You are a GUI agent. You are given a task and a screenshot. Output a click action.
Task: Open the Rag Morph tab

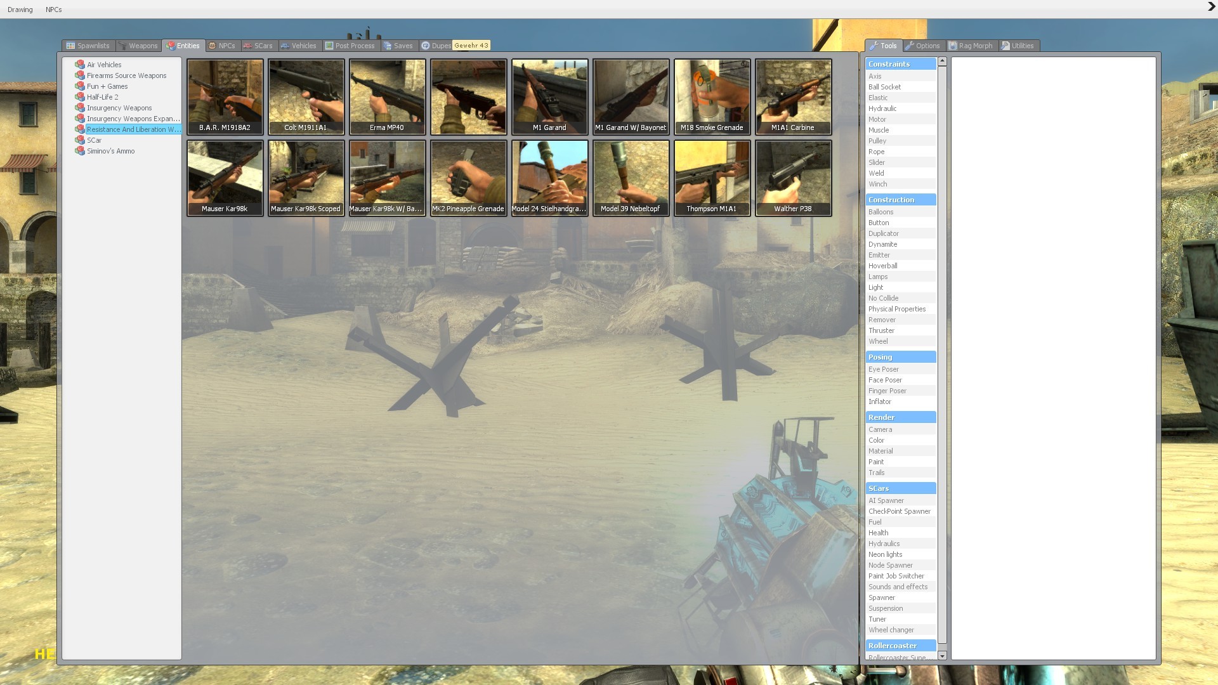point(971,46)
